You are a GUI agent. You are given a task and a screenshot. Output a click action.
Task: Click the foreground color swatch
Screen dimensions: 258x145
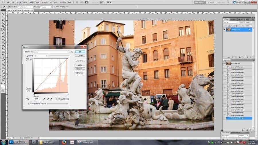click(x=3, y=86)
